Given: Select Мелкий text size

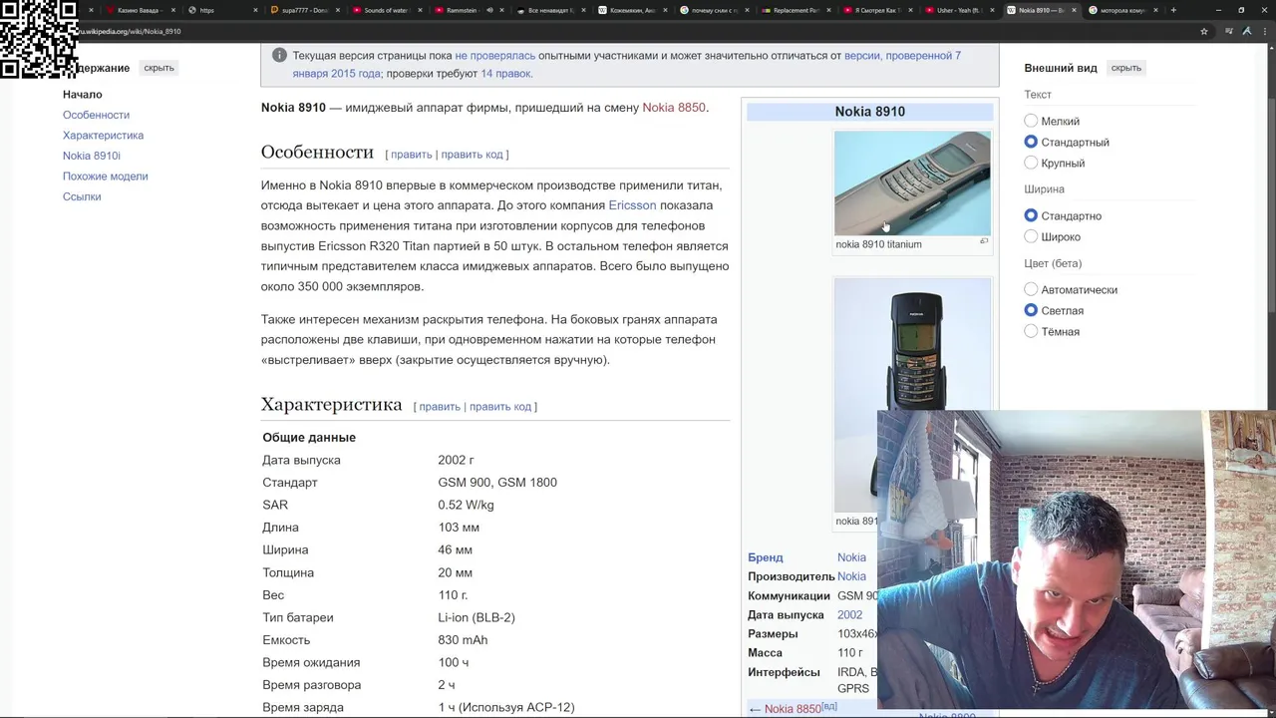Looking at the screenshot, I should pos(1031,121).
